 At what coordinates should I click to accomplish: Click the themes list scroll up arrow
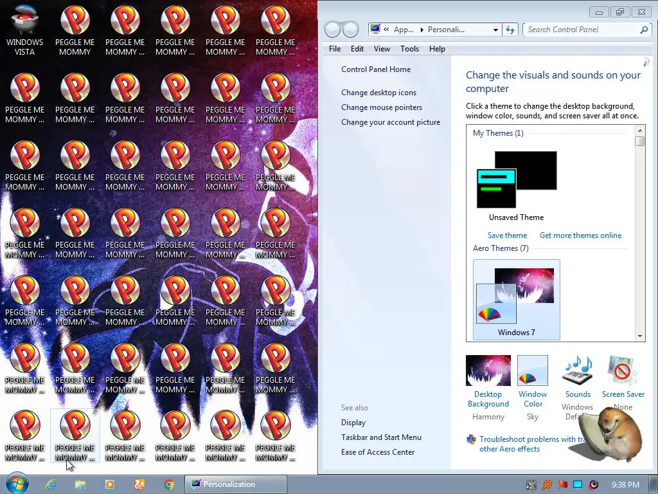[639, 130]
